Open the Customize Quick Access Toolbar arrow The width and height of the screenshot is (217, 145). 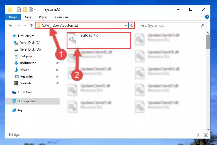tap(39, 10)
